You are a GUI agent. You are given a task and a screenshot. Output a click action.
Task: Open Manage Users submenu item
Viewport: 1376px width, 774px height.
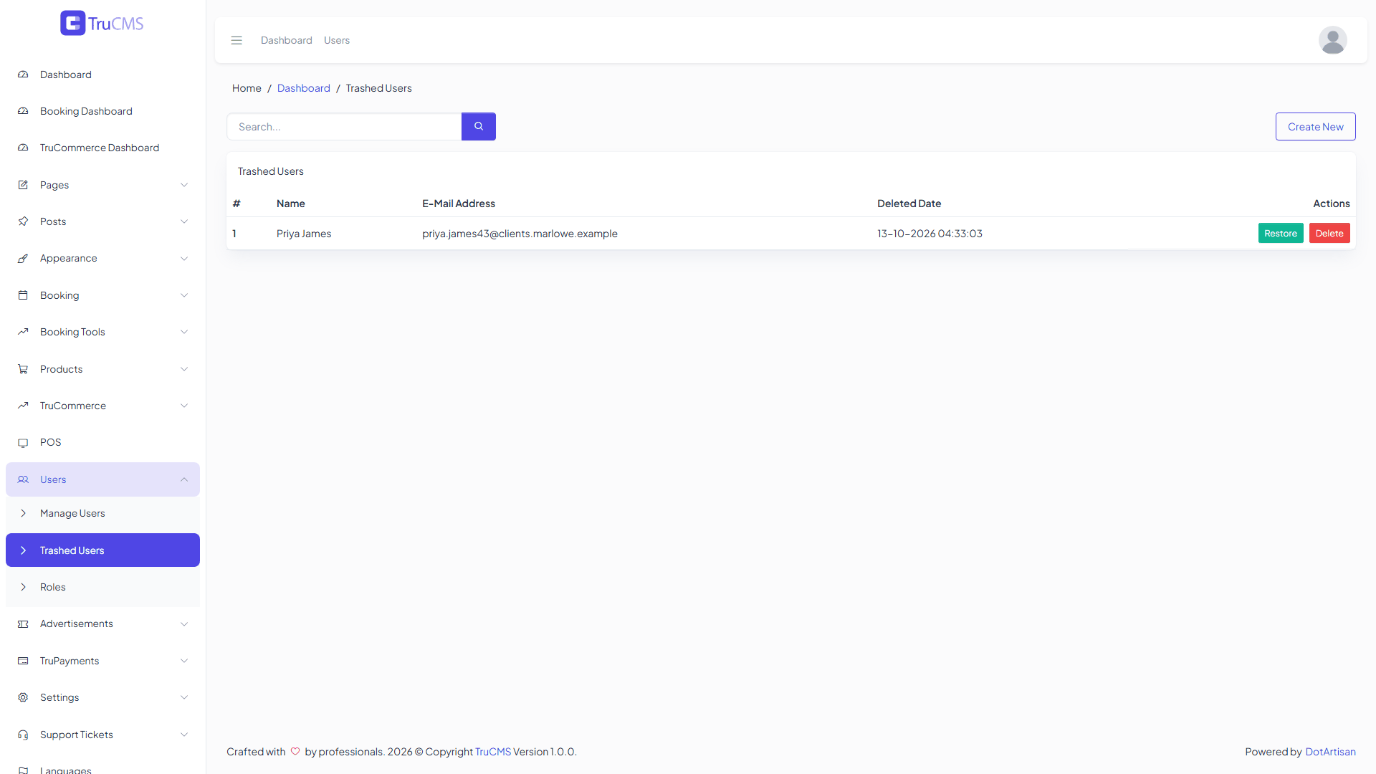click(x=102, y=513)
